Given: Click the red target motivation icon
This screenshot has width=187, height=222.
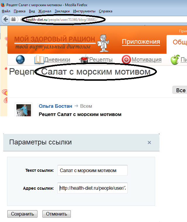Looking at the screenshot, I should (126, 60).
